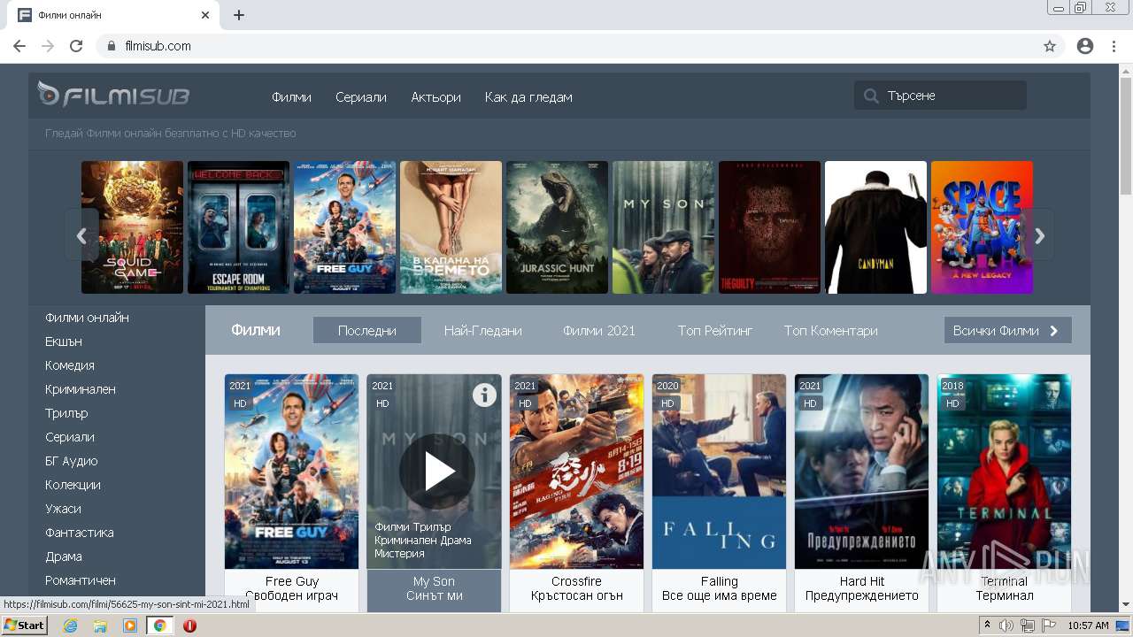Open Hard Hit movie card
This screenshot has width=1133, height=637.
[861, 492]
